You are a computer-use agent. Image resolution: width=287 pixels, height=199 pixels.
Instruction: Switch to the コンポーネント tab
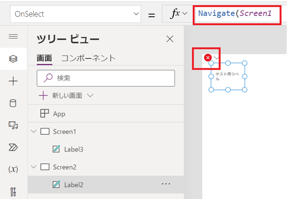point(89,59)
